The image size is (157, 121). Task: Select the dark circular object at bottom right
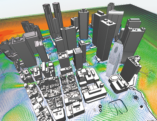136,98
